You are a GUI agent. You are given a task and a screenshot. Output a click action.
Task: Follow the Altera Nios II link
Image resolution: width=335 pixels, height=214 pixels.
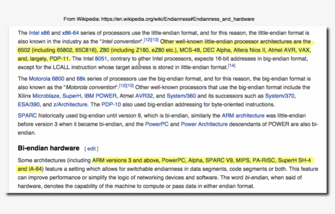coord(249,50)
